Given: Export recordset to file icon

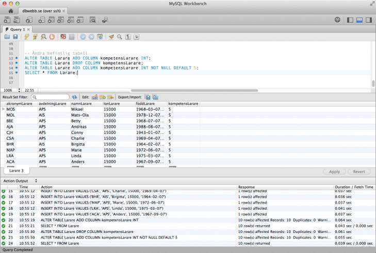Looking at the screenshot, I should click(148, 97).
